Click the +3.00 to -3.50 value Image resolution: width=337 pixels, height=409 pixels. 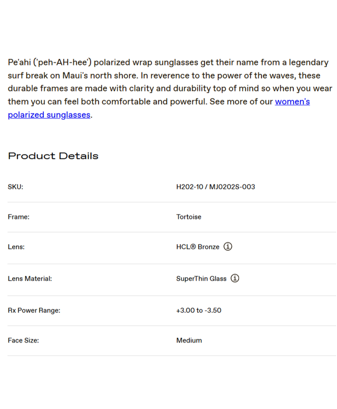pos(198,310)
